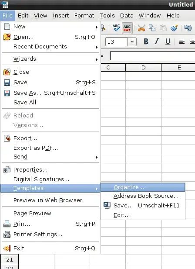Choose Edit... in Templates submenu
This screenshot has height=269, width=195.
click(x=143, y=215)
